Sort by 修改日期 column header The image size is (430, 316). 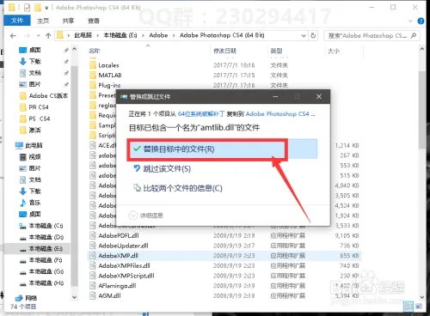click(224, 51)
